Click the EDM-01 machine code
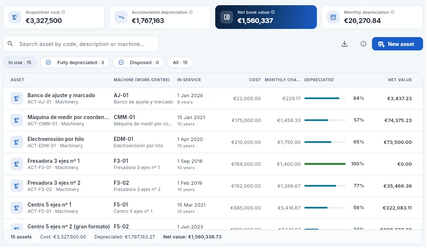Image resolution: width=426 pixels, height=247 pixels. point(123,139)
